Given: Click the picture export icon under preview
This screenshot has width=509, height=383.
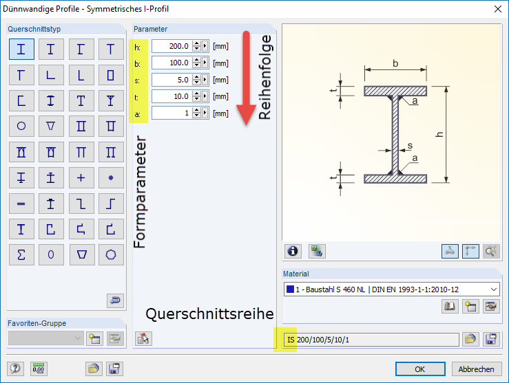Looking at the screenshot, I should pyautogui.click(x=317, y=251).
